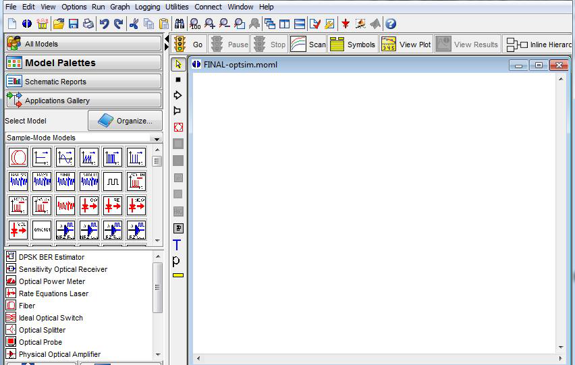Click the Paste clipboard icon
The height and width of the screenshot is (365, 575).
(164, 24)
